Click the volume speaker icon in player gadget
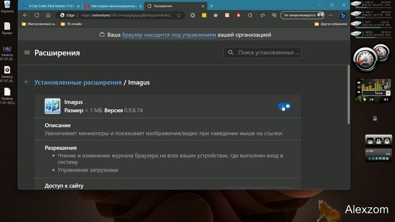Viewport: 395px width, 222px height. coord(359,83)
